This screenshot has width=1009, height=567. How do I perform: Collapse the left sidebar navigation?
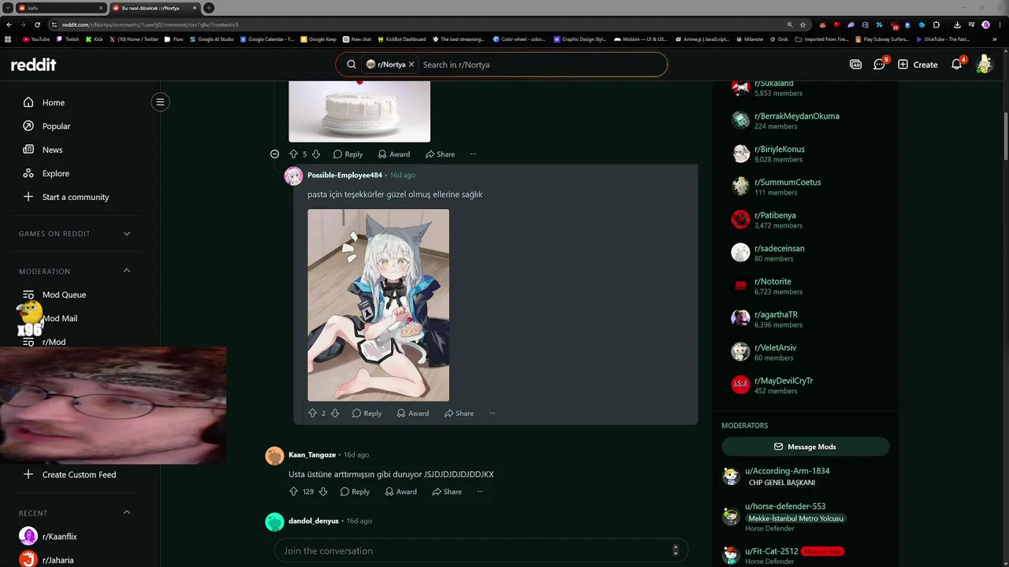160,102
